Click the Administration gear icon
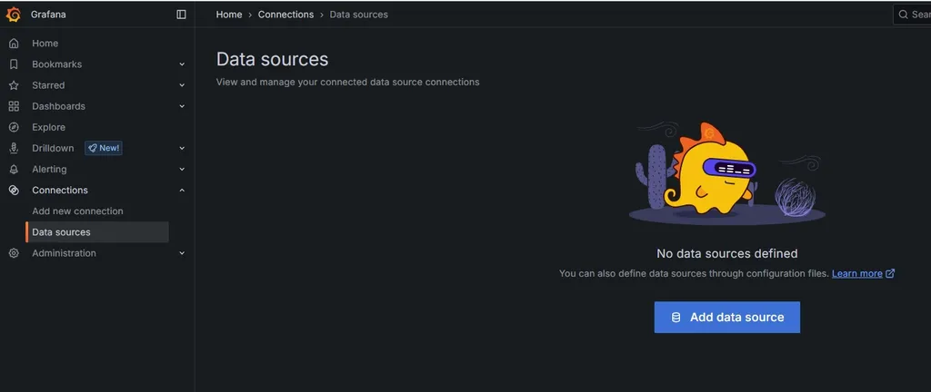The height and width of the screenshot is (392, 931). click(14, 253)
